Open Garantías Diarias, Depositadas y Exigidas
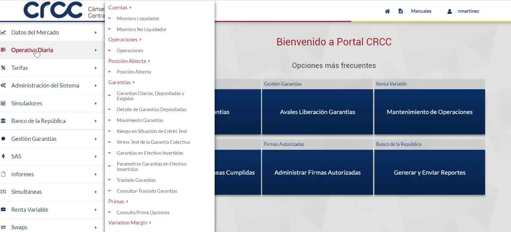 tap(151, 96)
